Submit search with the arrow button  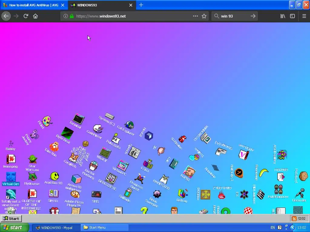253,16
